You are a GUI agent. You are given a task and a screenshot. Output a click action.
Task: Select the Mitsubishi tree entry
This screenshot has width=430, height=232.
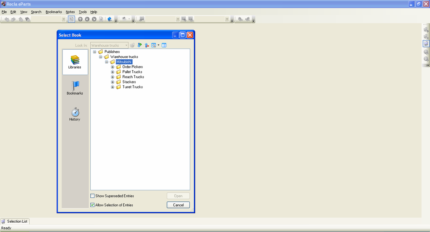point(124,62)
